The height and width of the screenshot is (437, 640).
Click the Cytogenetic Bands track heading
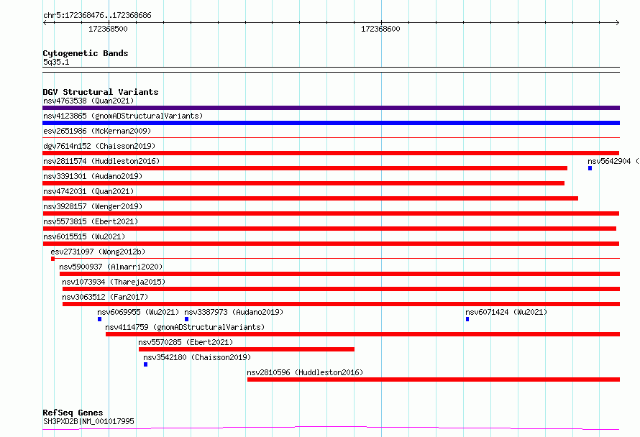pyautogui.click(x=86, y=53)
